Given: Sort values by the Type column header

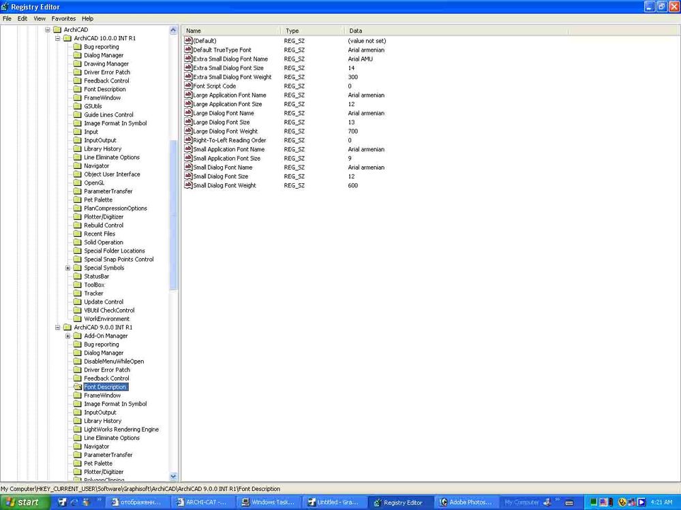Looking at the screenshot, I should (x=312, y=31).
